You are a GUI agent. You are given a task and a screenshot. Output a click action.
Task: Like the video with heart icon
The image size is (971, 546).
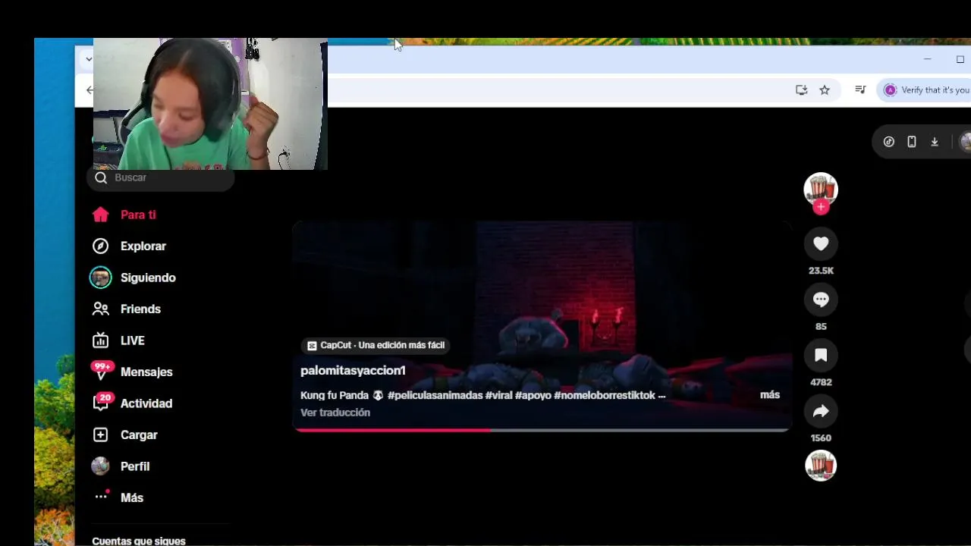(821, 243)
